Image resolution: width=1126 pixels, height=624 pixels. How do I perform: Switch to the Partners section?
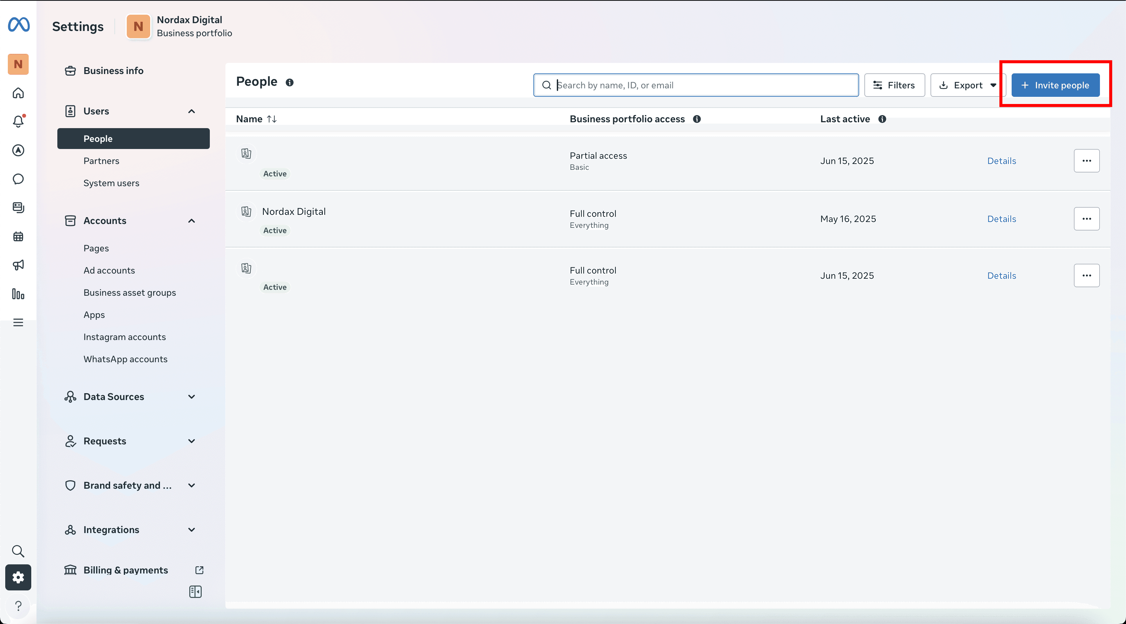101,160
